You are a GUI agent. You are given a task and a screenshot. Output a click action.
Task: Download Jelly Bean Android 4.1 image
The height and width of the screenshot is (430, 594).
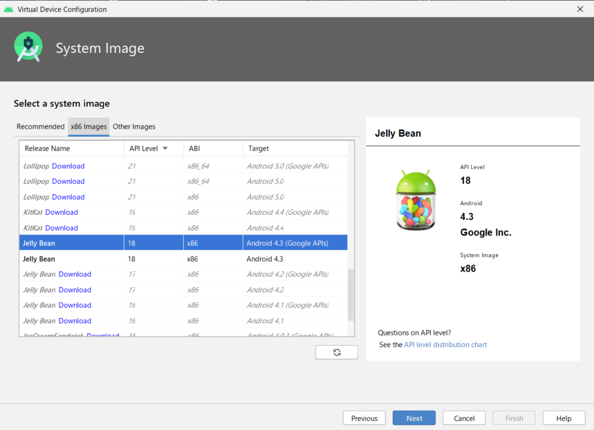[75, 321]
